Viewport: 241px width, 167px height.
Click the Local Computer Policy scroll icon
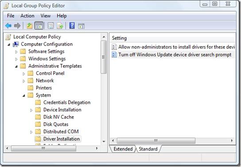(x=8, y=37)
